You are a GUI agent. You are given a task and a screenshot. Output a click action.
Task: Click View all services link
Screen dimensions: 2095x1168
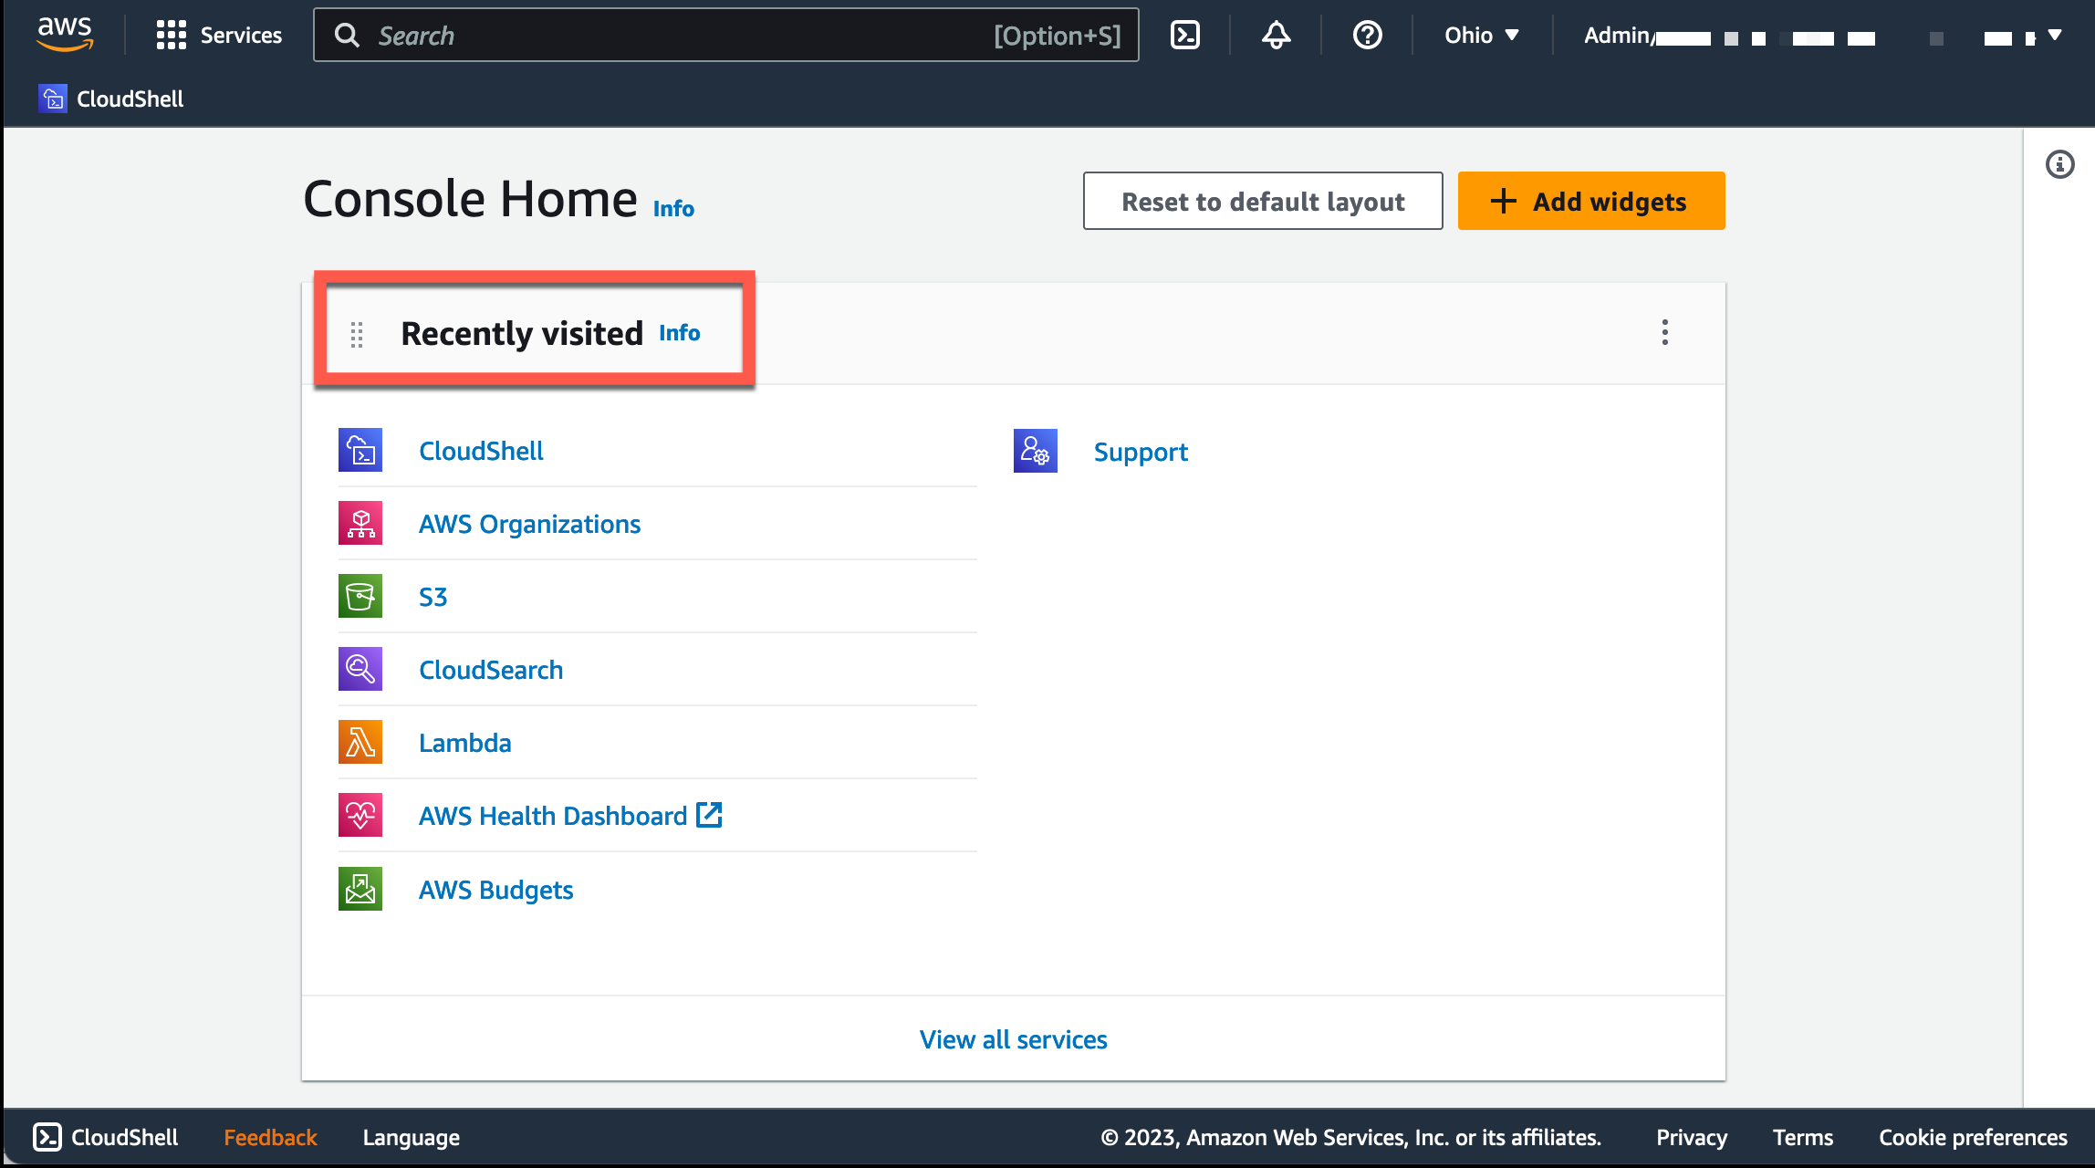1012,1038
